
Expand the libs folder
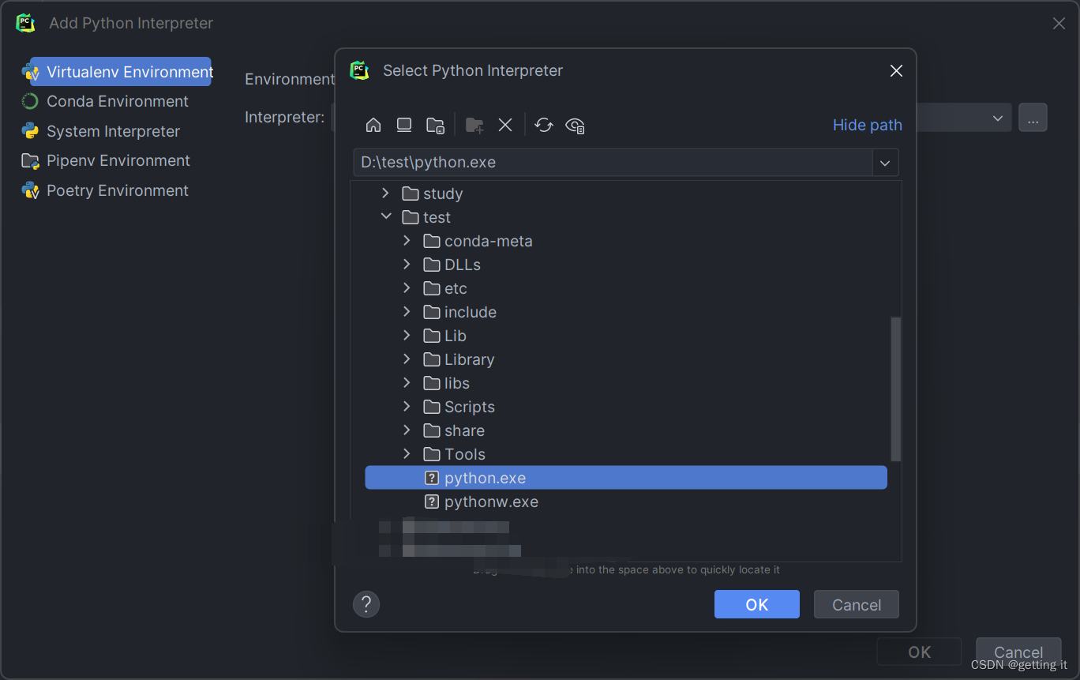(x=407, y=383)
